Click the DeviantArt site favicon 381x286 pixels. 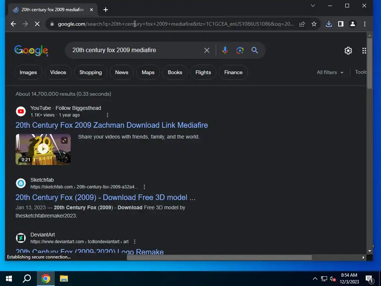pos(21,238)
